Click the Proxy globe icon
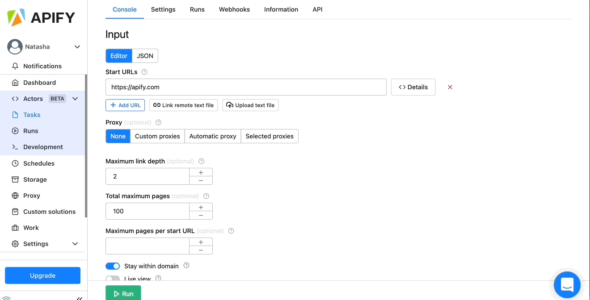This screenshot has height=300, width=590. 15,196
